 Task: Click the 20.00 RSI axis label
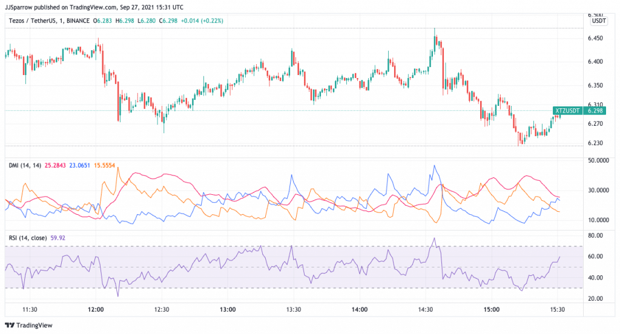tap(595, 299)
